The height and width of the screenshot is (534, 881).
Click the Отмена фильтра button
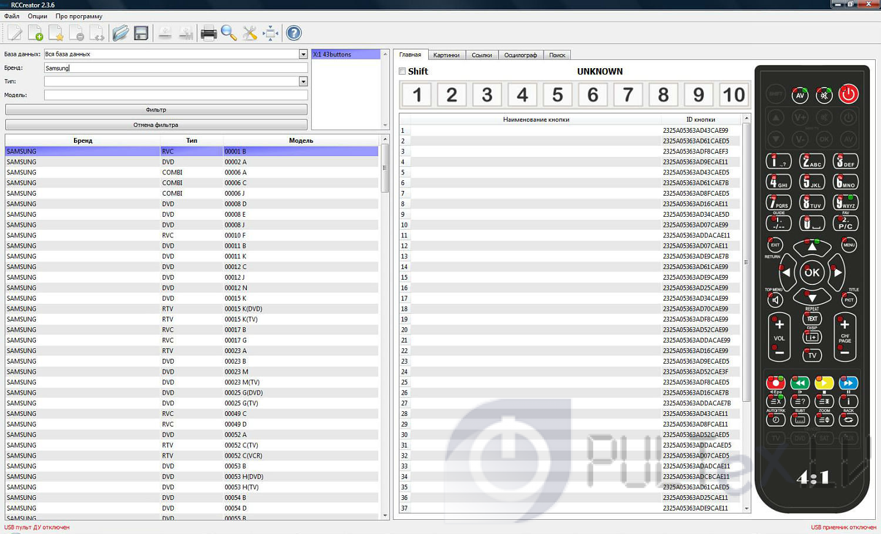tap(156, 125)
